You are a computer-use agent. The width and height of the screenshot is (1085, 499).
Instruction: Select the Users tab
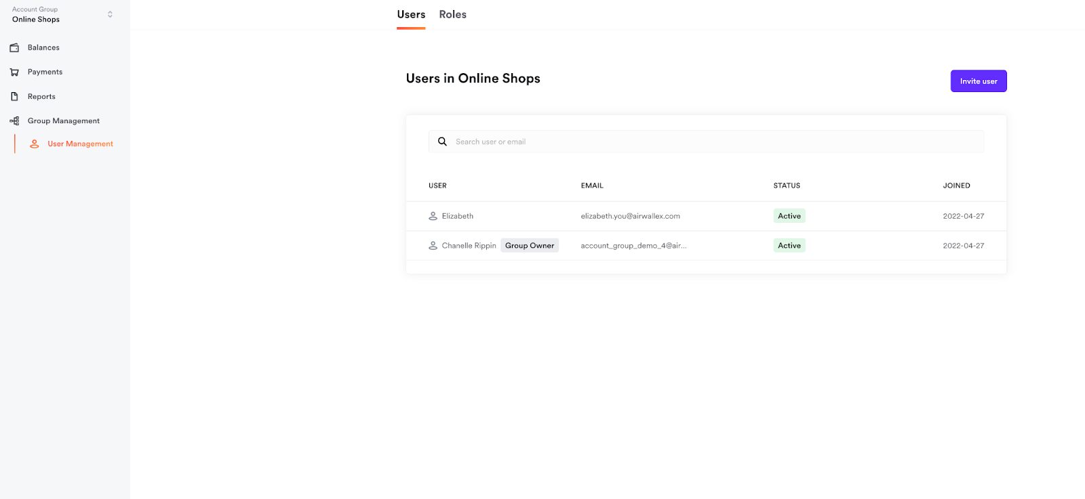click(411, 14)
